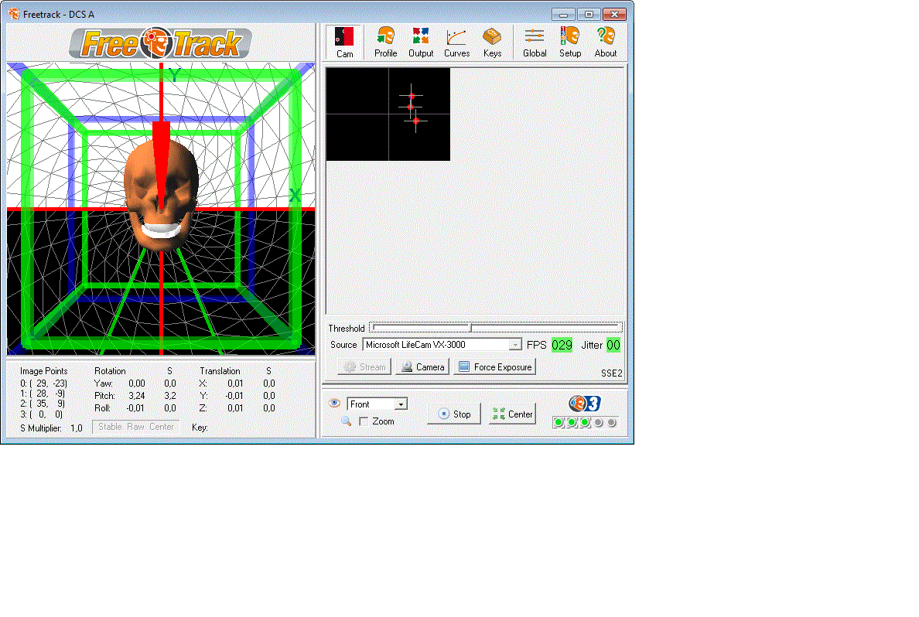The image size is (919, 617).
Task: Adjust the Threshold slider
Action: click(496, 328)
